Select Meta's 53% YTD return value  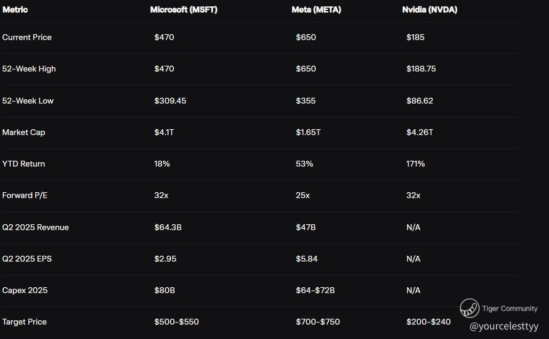click(304, 164)
